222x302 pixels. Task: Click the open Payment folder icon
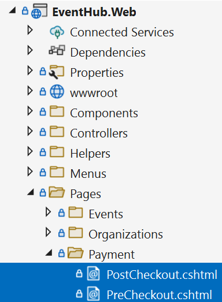(x=75, y=253)
